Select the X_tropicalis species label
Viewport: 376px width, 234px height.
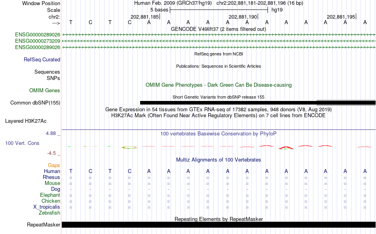[47, 207]
